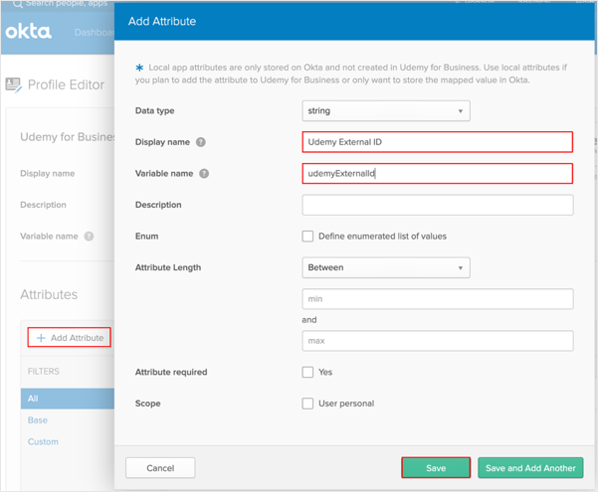Click Save and Add Another

click(530, 467)
